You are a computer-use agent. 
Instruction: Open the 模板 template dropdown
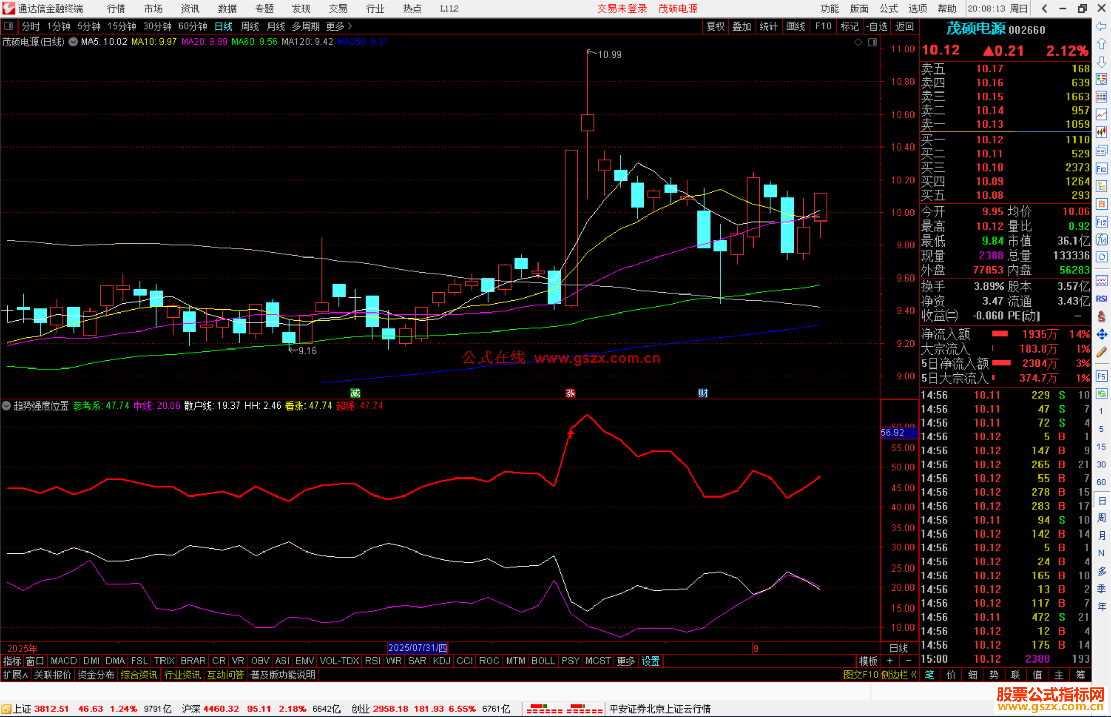(869, 661)
